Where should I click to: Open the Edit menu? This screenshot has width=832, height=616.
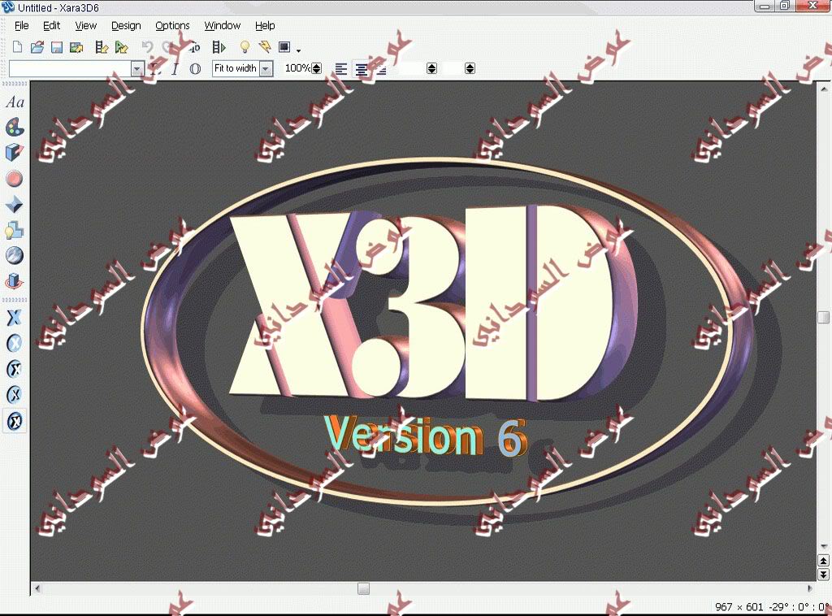pos(51,25)
